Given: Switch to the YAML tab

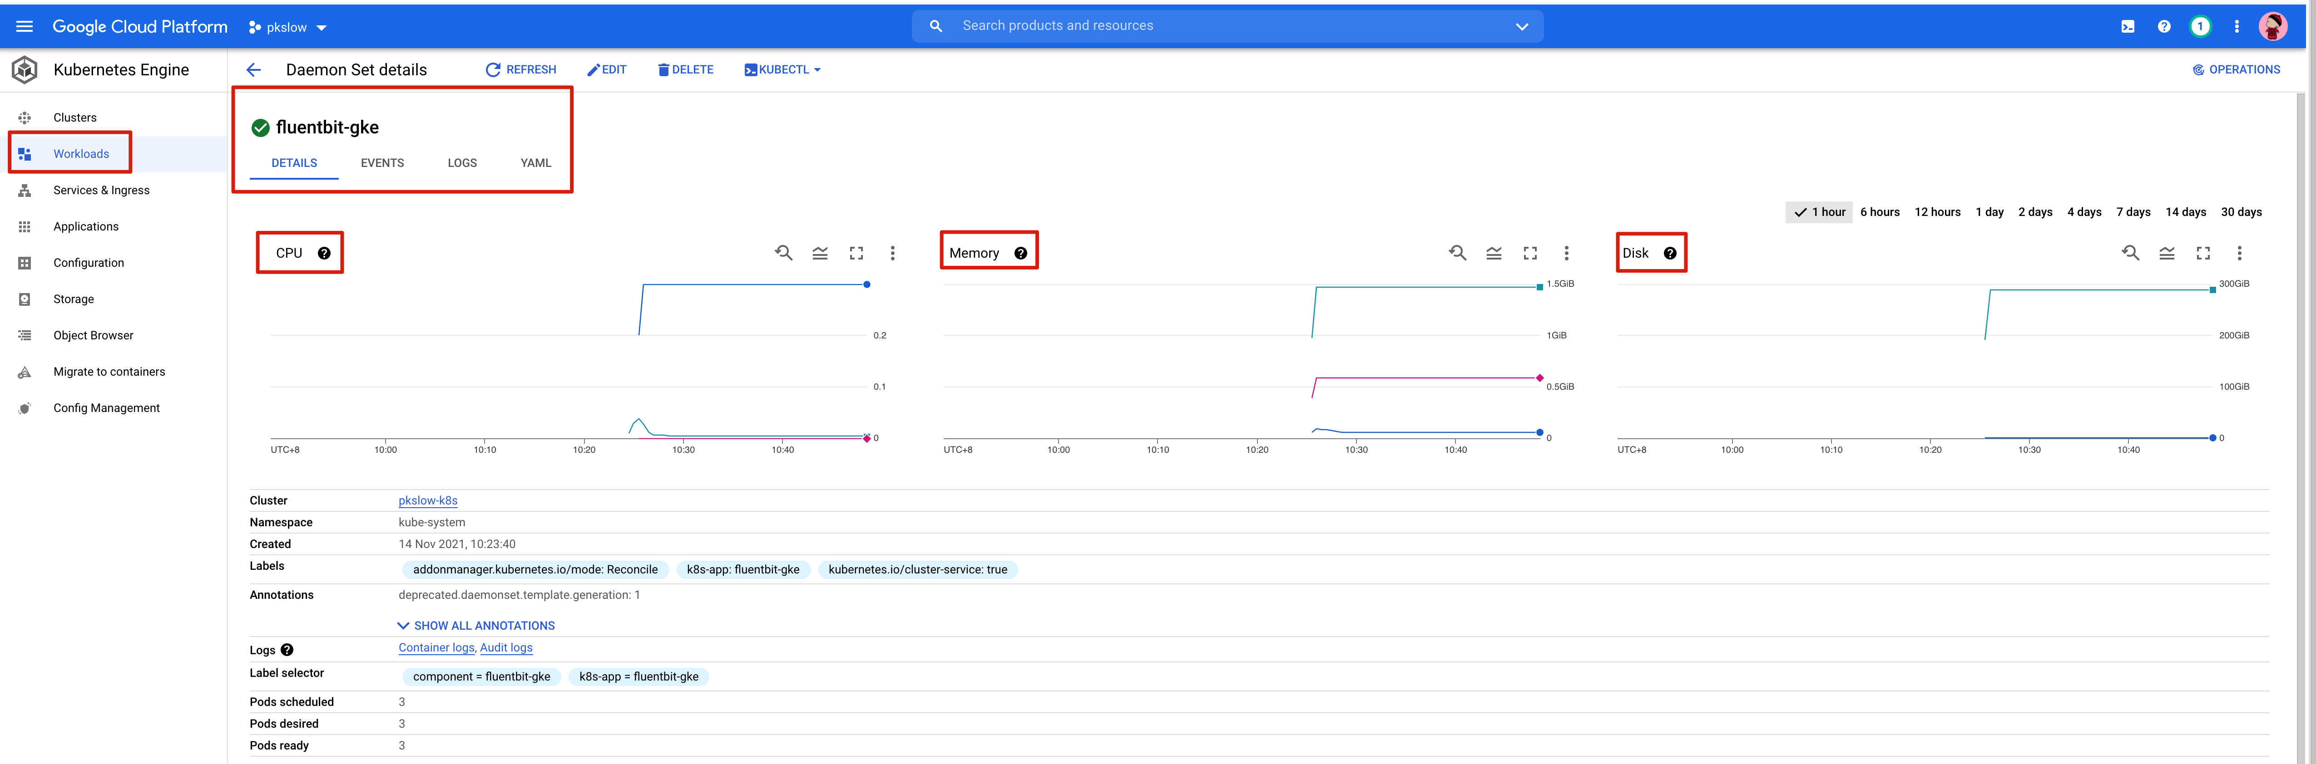Looking at the screenshot, I should pyautogui.click(x=535, y=163).
